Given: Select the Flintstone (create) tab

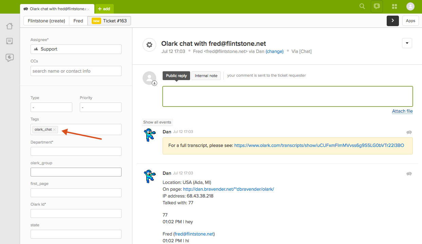Looking at the screenshot, I should click(x=47, y=21).
